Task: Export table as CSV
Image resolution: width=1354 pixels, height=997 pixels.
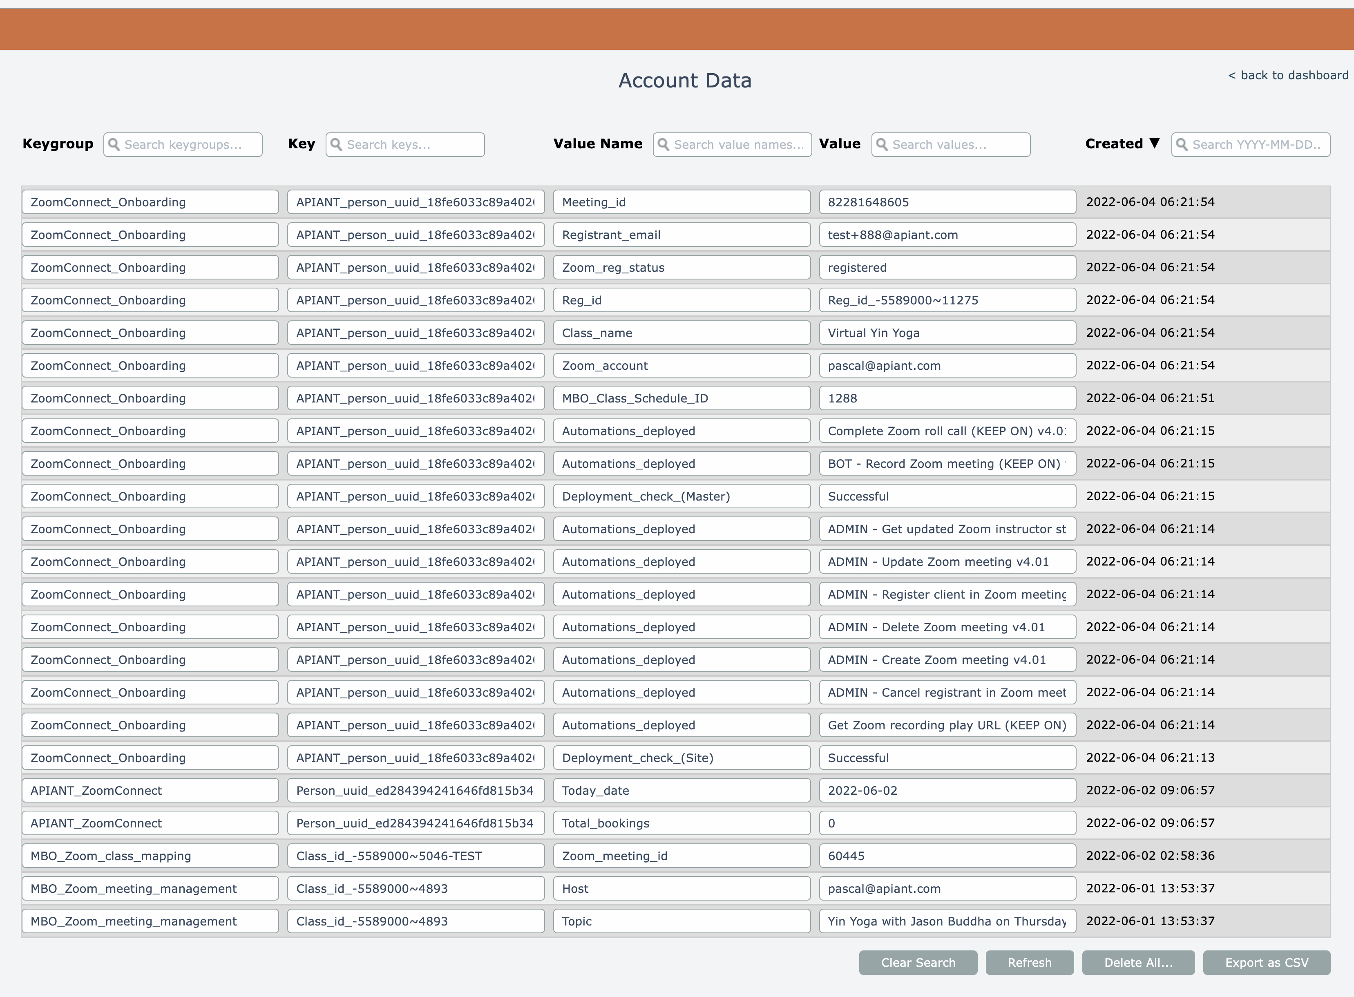Action: 1266,963
